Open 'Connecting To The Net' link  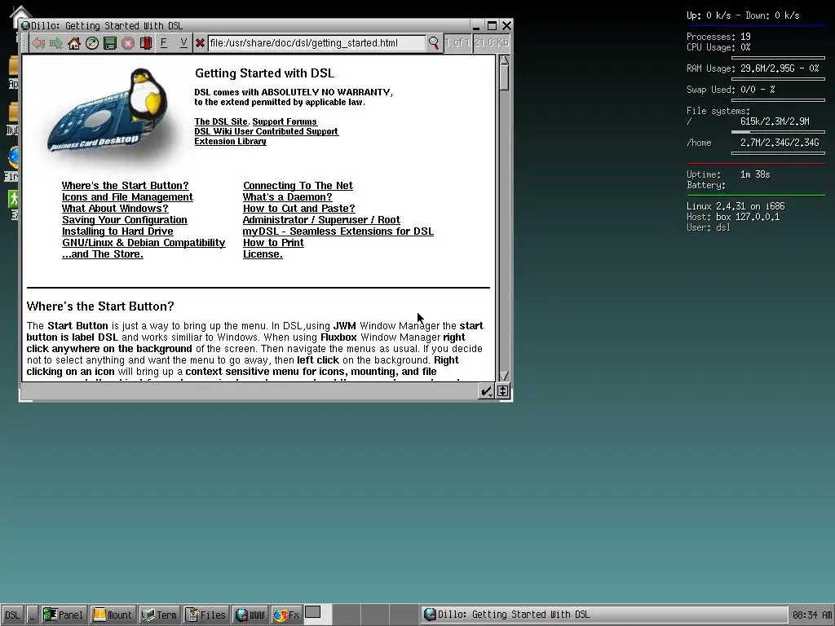pos(298,186)
